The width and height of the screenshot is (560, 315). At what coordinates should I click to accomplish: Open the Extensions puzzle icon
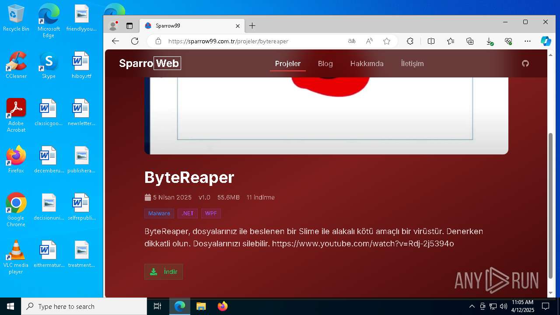(410, 41)
